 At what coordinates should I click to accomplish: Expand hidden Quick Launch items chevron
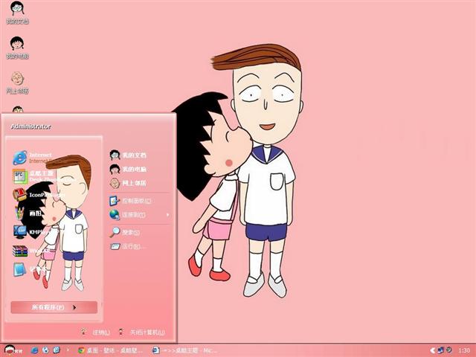coord(68,350)
